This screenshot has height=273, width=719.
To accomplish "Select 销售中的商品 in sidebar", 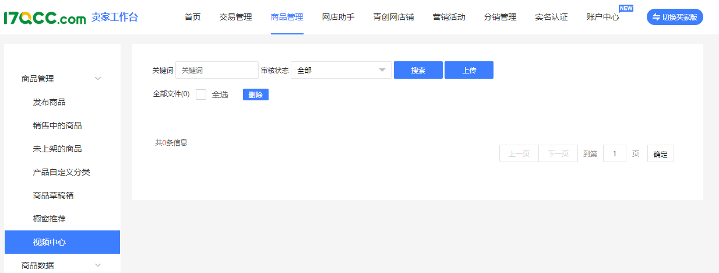I will click(x=57, y=125).
